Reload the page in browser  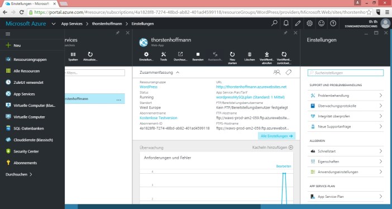coord(22,12)
